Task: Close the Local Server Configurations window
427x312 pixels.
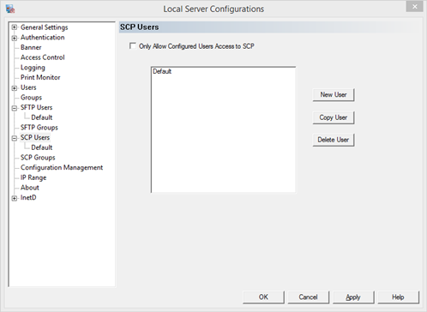Action: click(414, 7)
